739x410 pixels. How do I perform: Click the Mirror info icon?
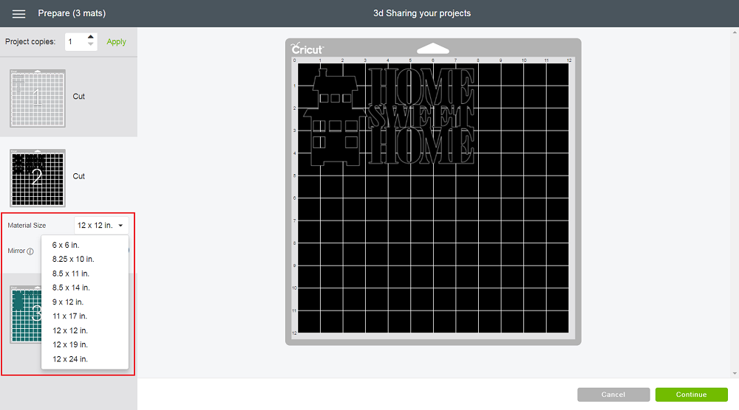pyautogui.click(x=30, y=251)
